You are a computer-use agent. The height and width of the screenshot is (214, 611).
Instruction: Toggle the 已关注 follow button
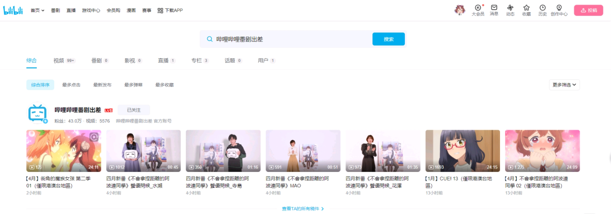134,110
